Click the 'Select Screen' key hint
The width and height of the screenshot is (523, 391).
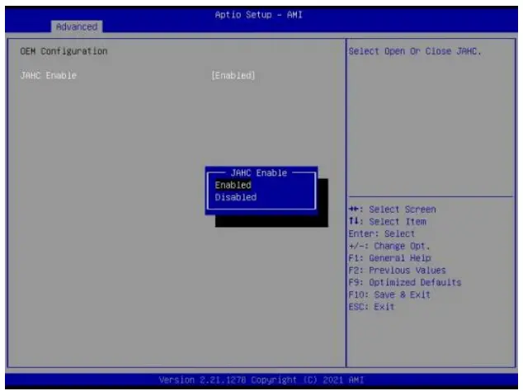(393, 210)
